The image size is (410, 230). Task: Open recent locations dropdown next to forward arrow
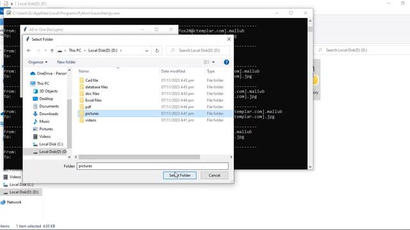tap(45, 50)
